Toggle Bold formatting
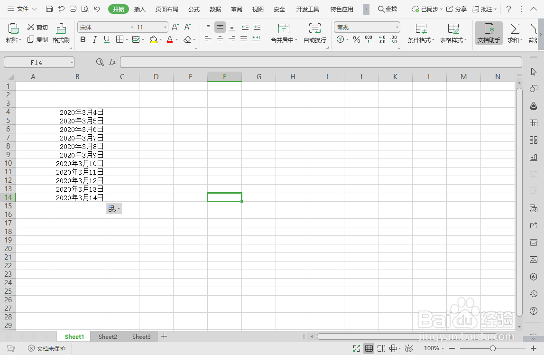544x355 pixels. pos(83,39)
